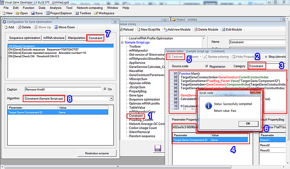Open the Edit menu
Viewport: 290px width, 169px height.
pos(16,8)
